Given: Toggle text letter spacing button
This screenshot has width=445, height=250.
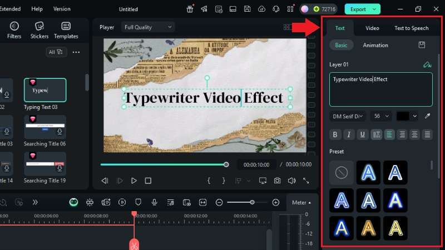Looking at the screenshot, I should [x=377, y=134].
